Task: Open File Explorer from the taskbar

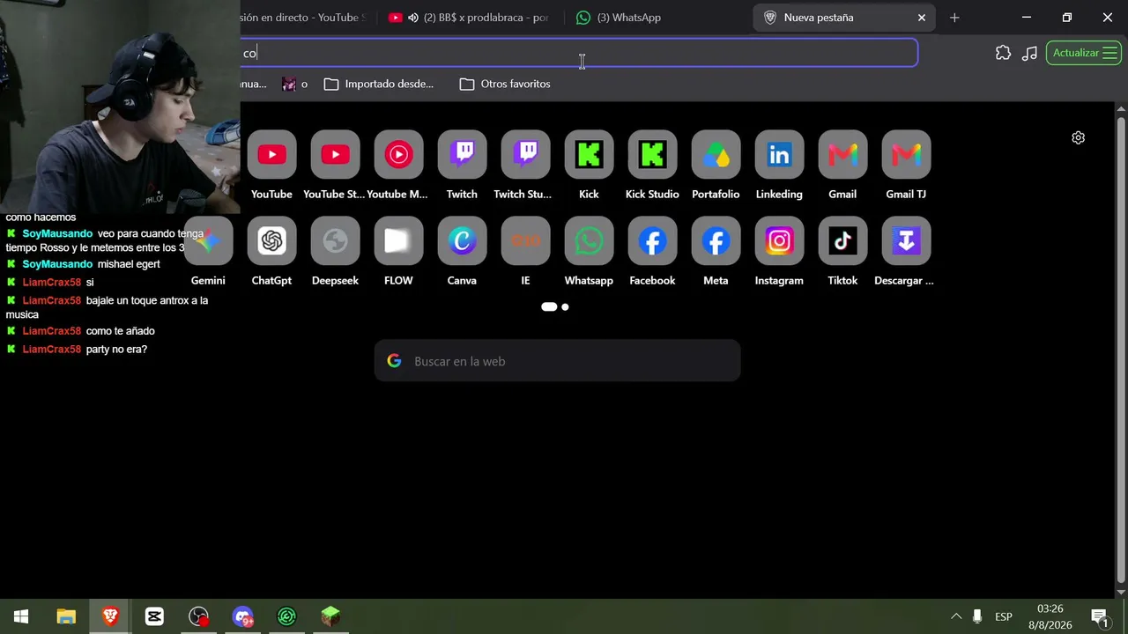Action: click(x=66, y=616)
